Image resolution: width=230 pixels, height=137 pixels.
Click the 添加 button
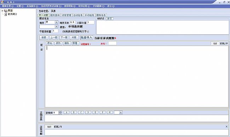coord(50,43)
